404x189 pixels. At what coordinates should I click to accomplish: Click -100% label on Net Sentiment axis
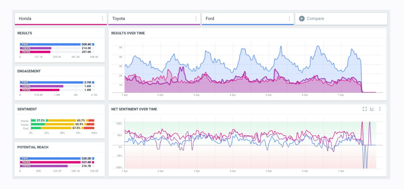(119, 168)
